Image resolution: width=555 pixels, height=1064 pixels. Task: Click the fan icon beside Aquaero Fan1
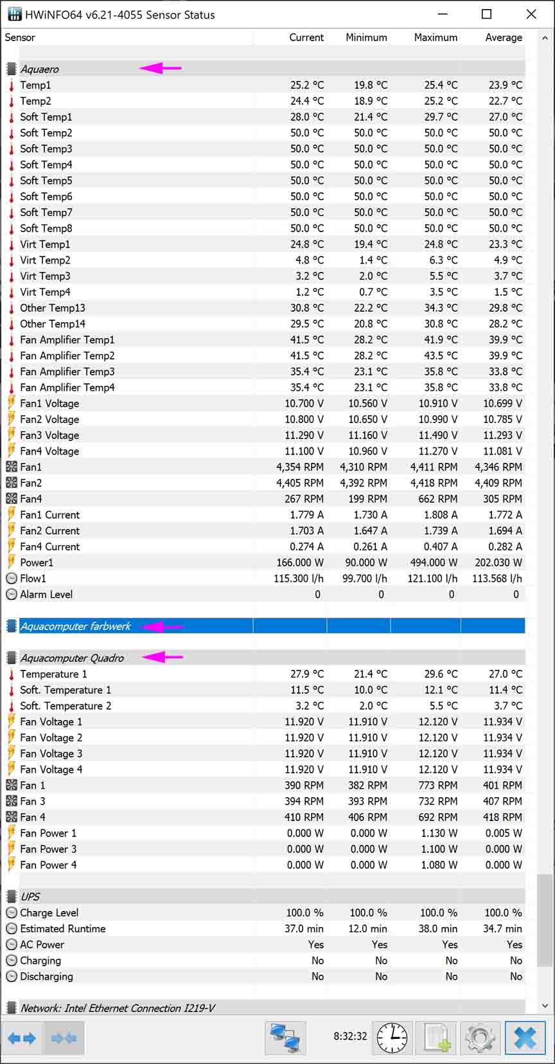[x=12, y=467]
